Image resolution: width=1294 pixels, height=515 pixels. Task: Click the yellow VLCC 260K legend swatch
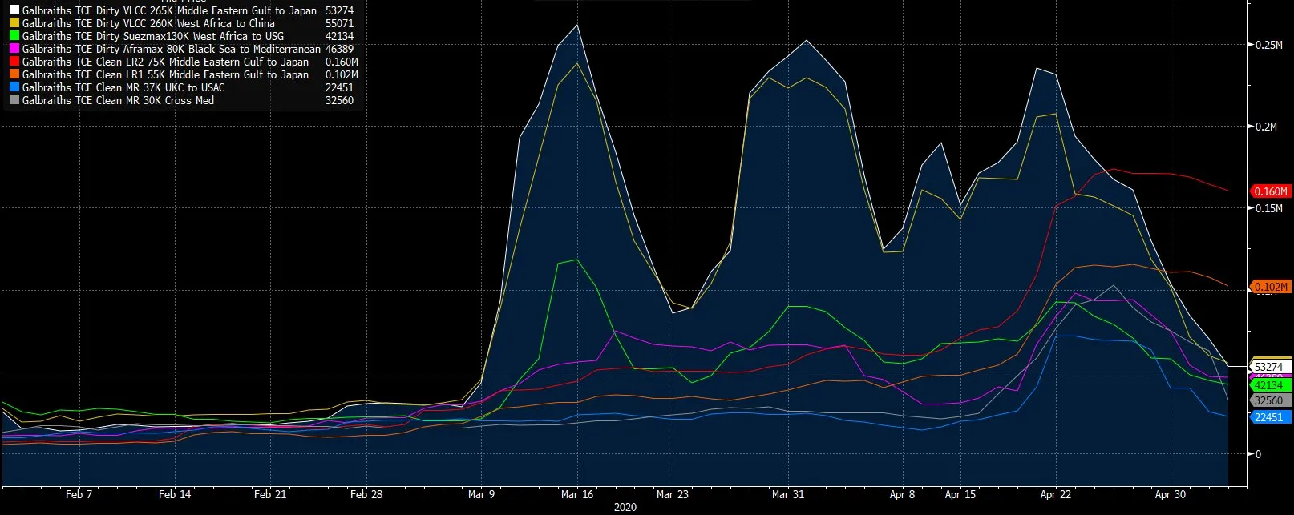pos(14,23)
